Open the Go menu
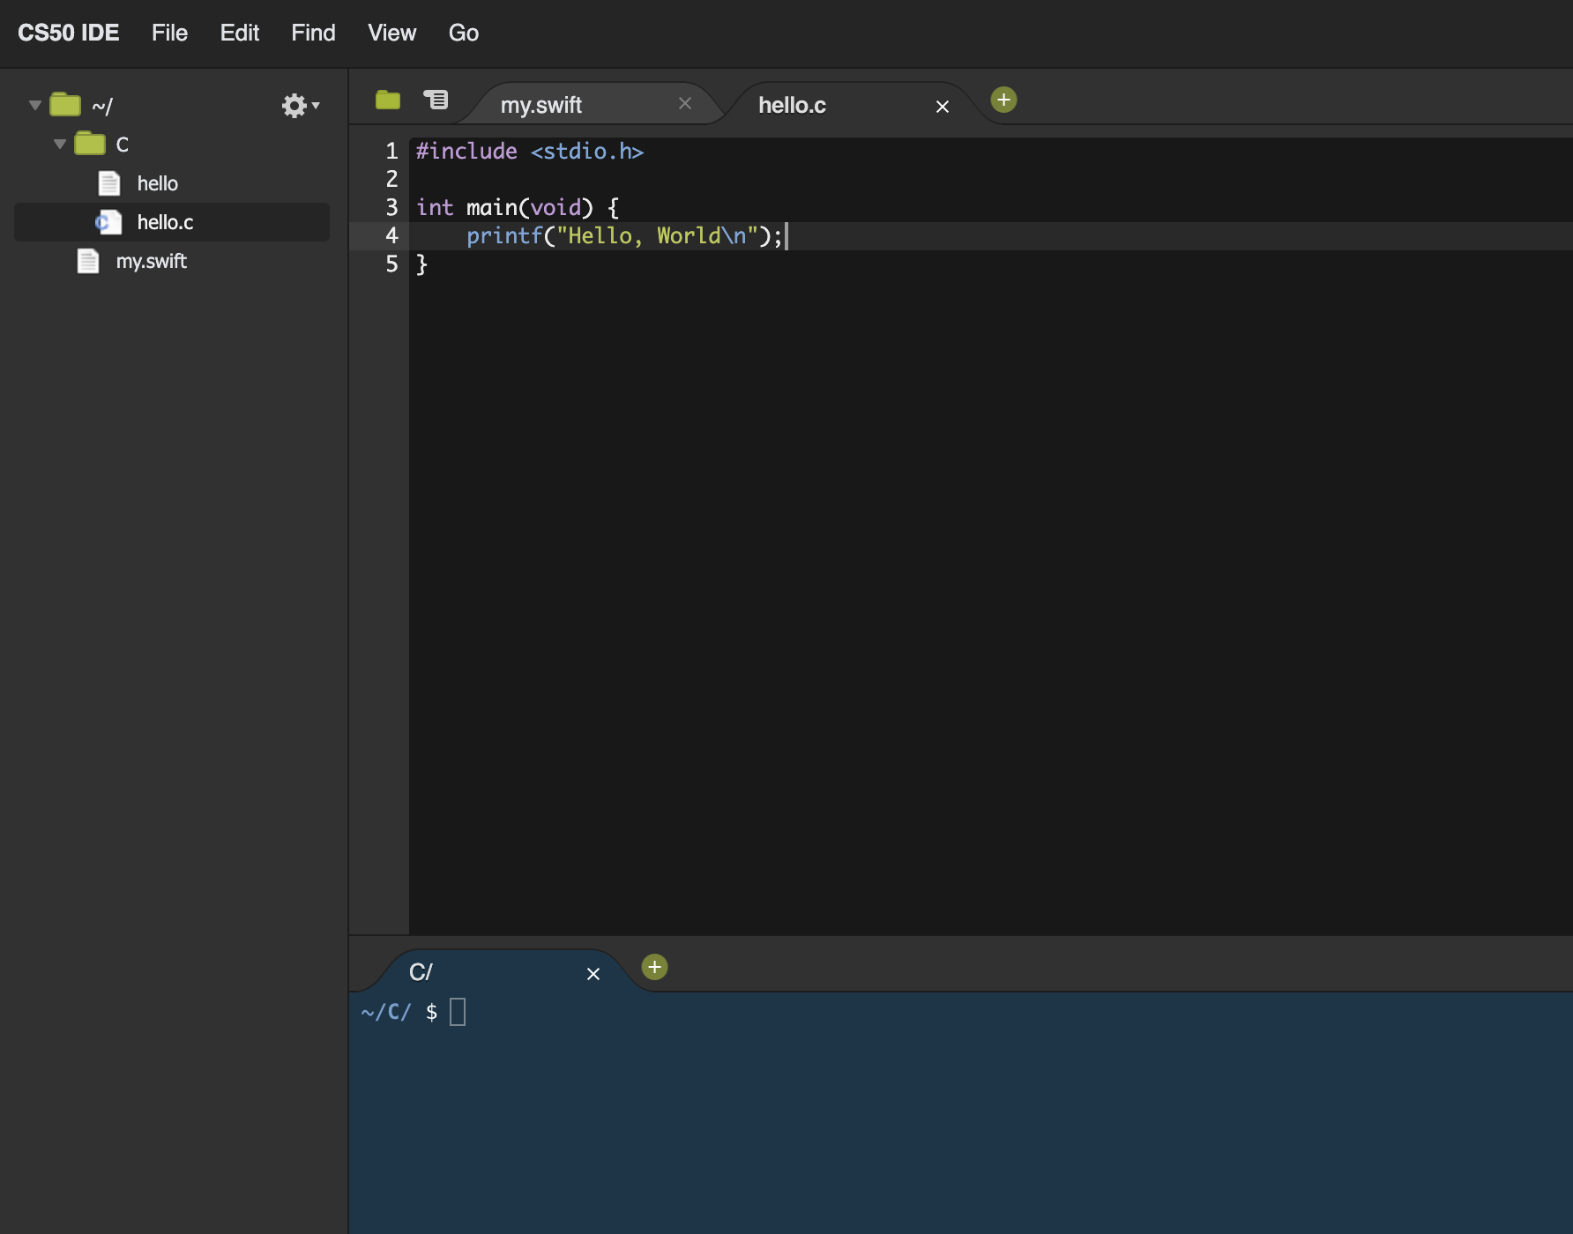1573x1234 pixels. coord(463,33)
